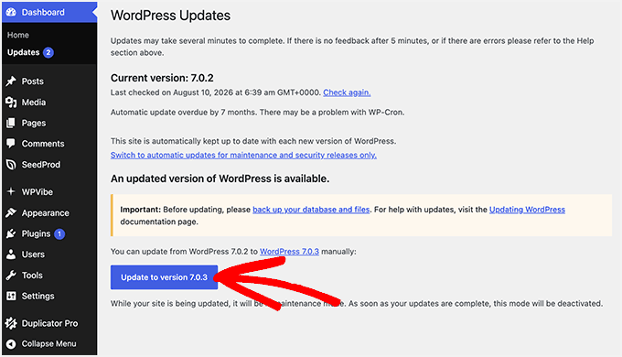The height and width of the screenshot is (357, 622).
Task: Click the SeedProd leaf icon
Action: [x=11, y=165]
